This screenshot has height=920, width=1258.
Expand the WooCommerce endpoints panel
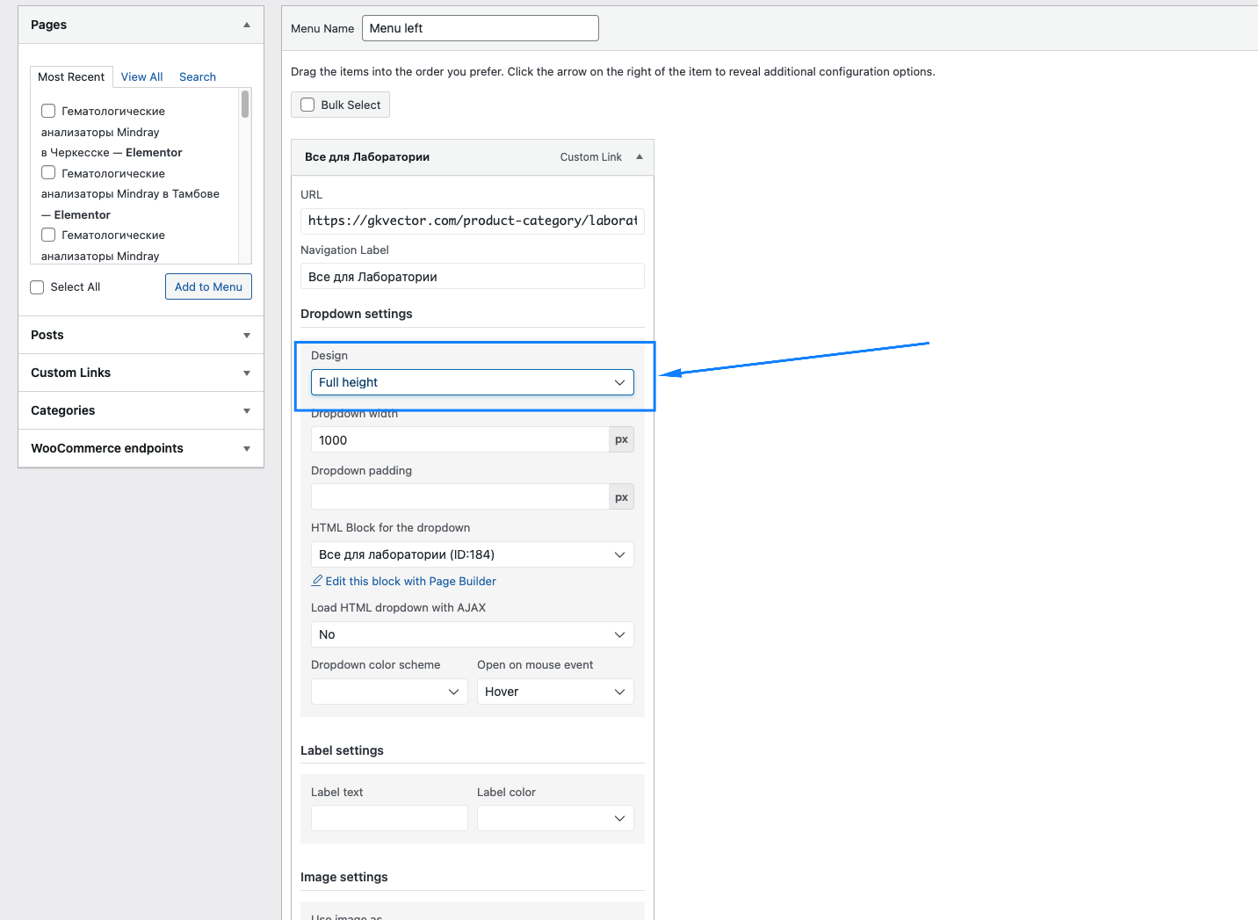click(247, 448)
